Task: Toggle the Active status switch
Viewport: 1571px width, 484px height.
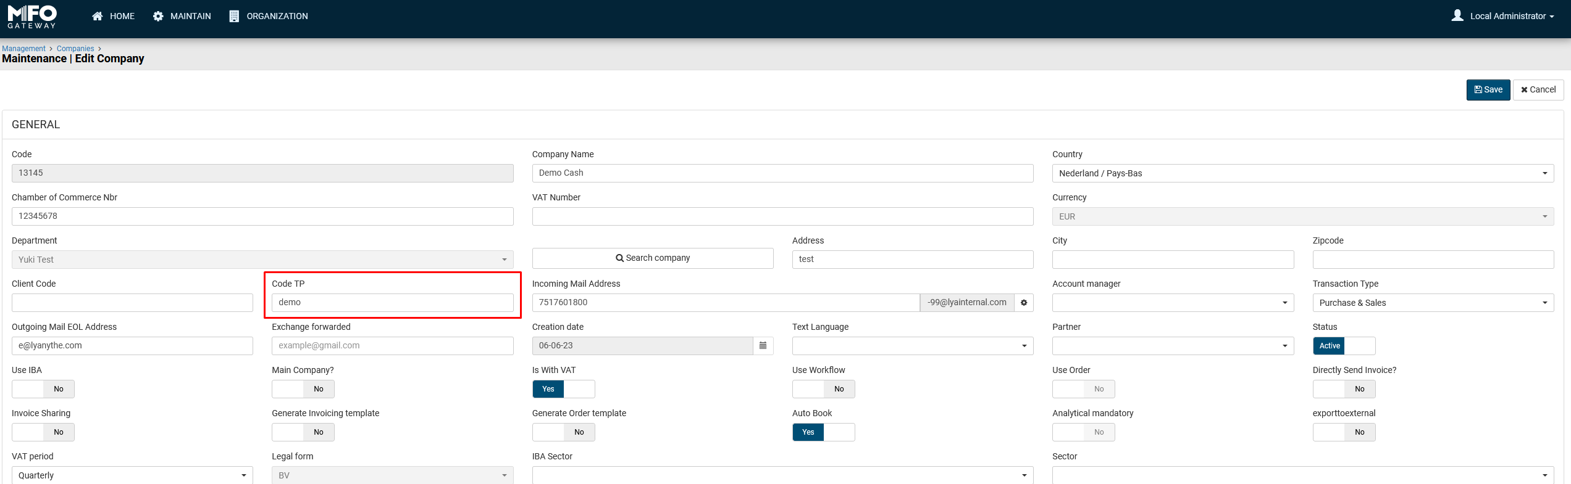Action: coord(1344,346)
